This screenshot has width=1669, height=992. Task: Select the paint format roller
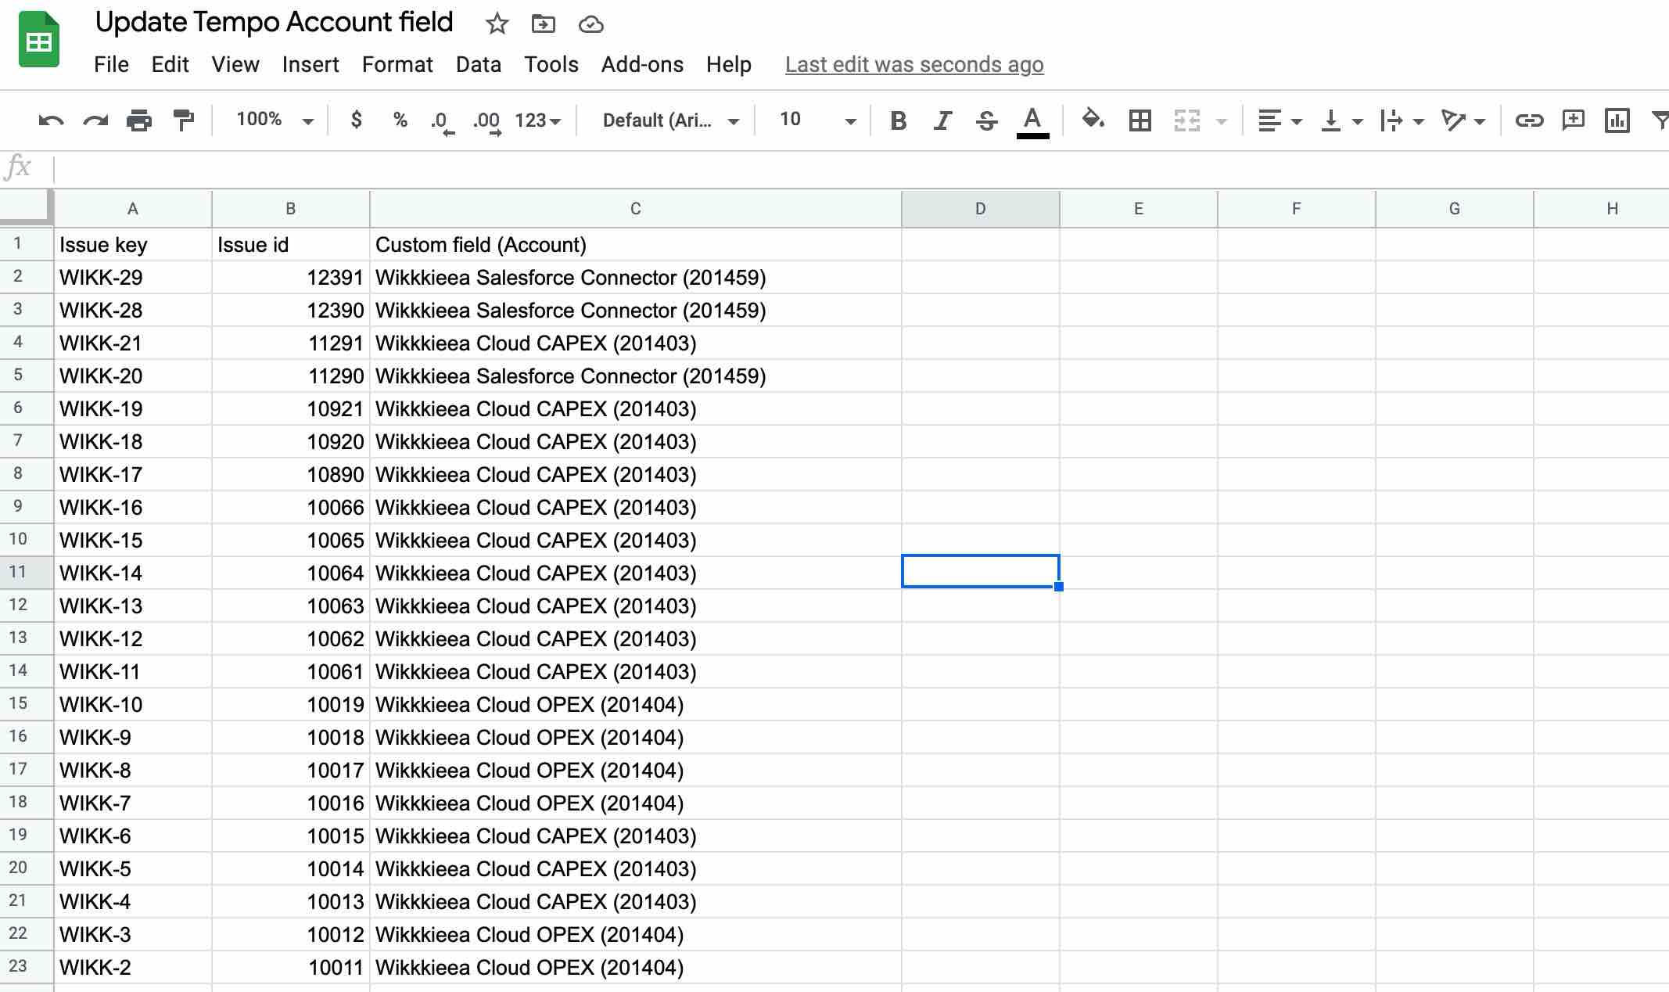point(183,120)
